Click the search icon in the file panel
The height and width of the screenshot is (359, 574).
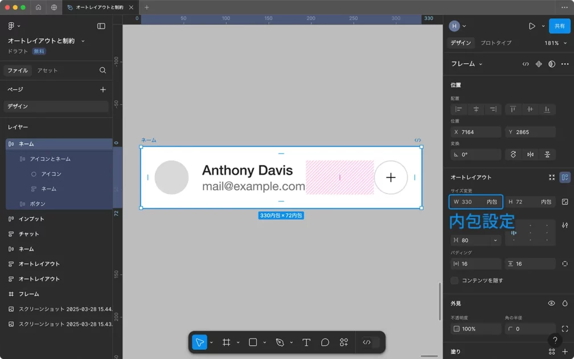pyautogui.click(x=103, y=71)
